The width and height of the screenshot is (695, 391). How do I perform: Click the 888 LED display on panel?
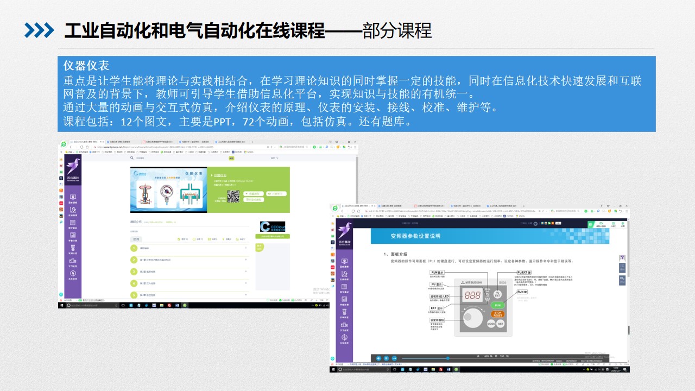(473, 295)
